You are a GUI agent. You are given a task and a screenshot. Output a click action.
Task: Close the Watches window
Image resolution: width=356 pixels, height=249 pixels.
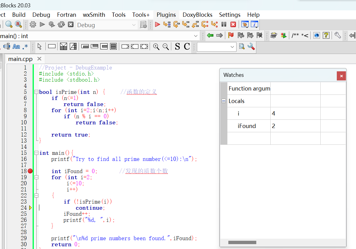(x=341, y=76)
